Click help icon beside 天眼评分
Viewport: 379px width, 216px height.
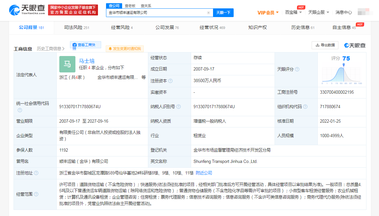pos(297,70)
